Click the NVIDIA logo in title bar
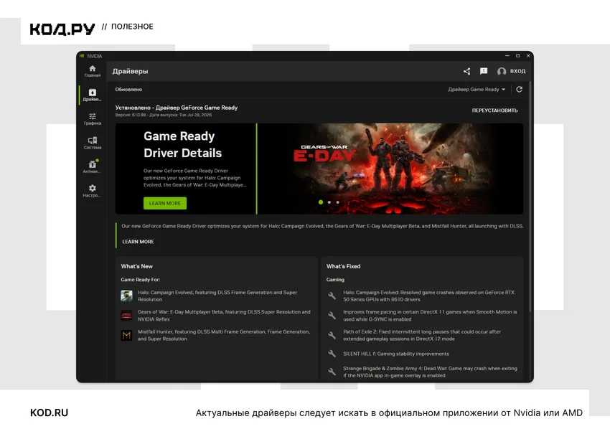The height and width of the screenshot is (434, 610). point(82,56)
